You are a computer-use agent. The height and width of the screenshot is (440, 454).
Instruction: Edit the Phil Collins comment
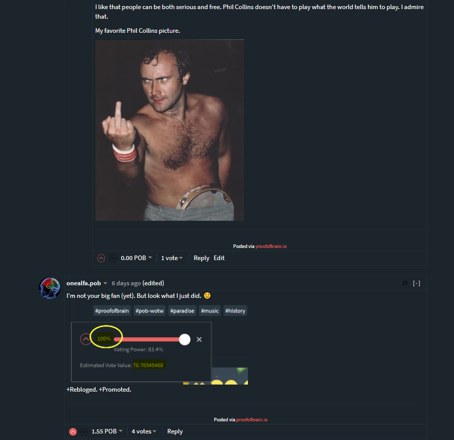(219, 258)
